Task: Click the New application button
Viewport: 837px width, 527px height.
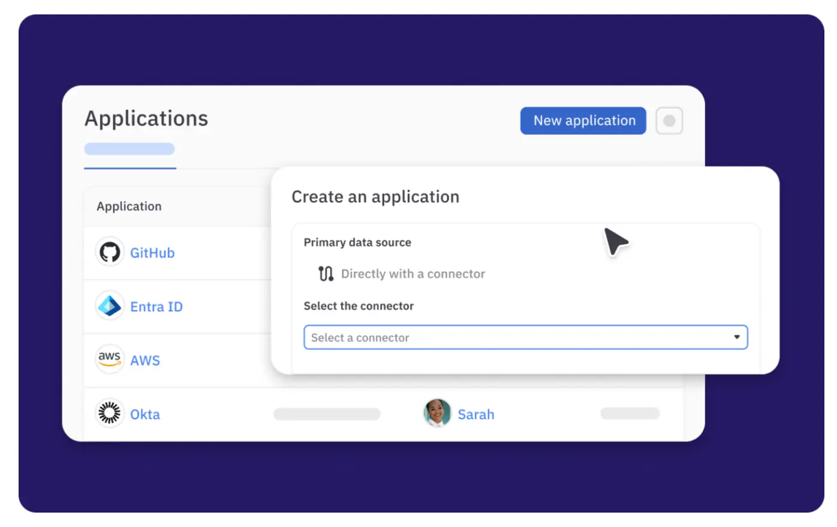Action: coord(583,121)
